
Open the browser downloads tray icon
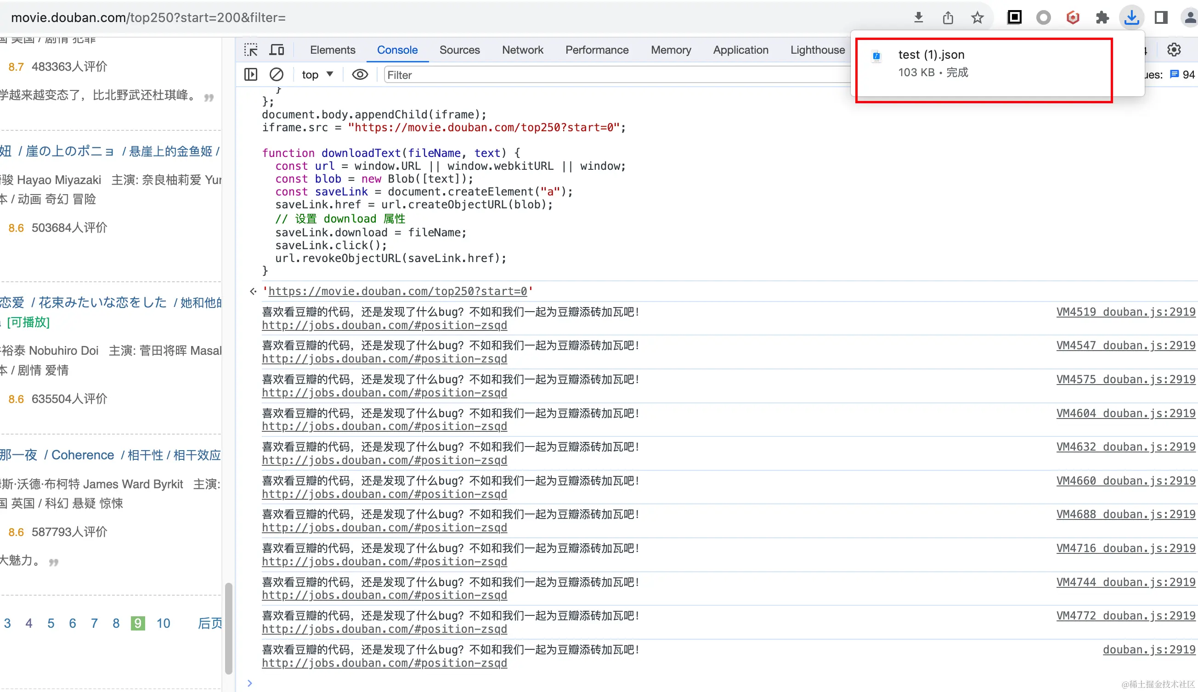(1131, 17)
